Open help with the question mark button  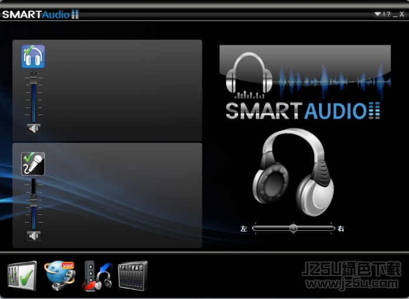pos(388,14)
